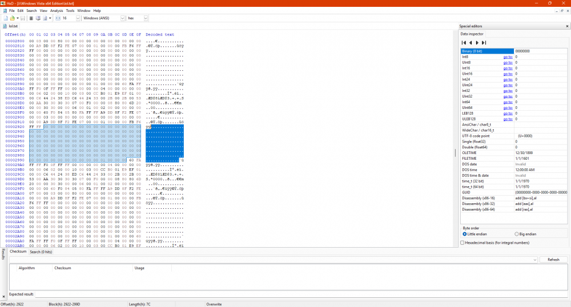Go to previous byte in Data inspector
This screenshot has height=307, width=571.
click(471, 43)
